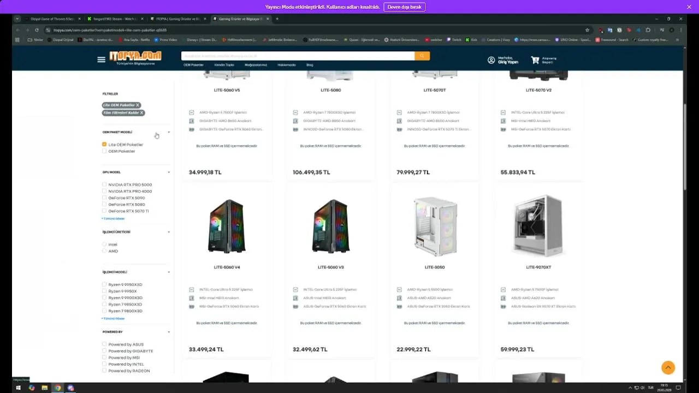Image resolution: width=699 pixels, height=393 pixels.
Task: Check the GeForce RTX 5070 Ti filter
Action: point(104,211)
